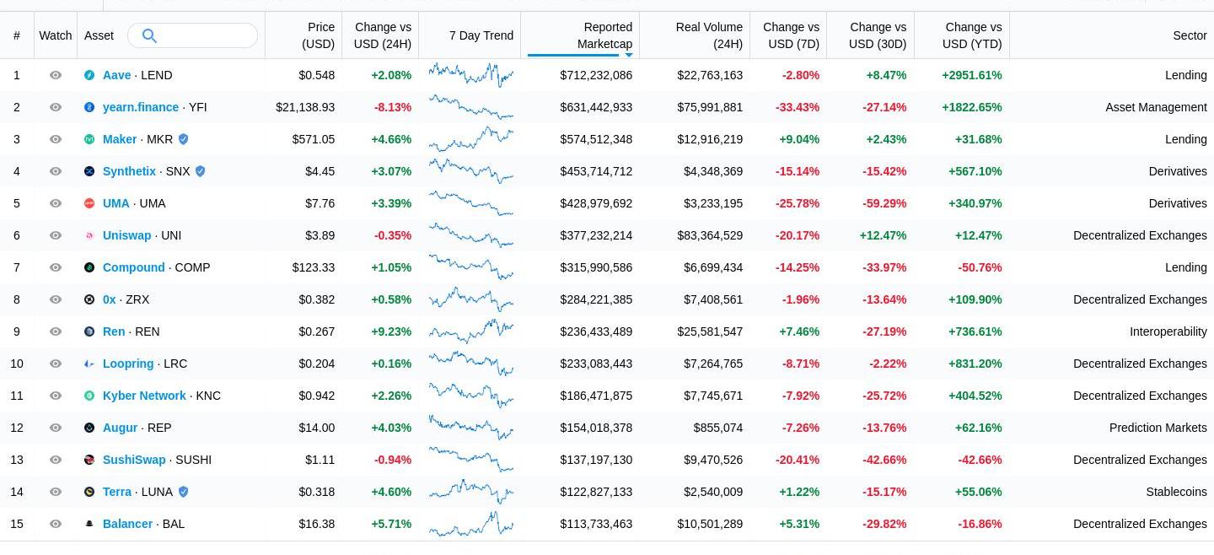
Task: Click the verified badge next to SNX
Action: [201, 171]
